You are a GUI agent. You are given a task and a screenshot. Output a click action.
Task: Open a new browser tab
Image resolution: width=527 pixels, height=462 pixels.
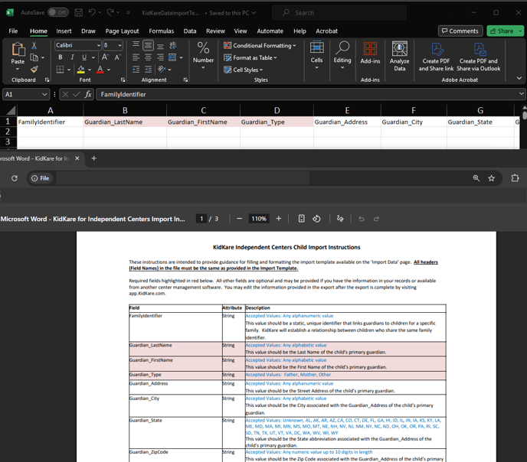pyautogui.click(x=93, y=158)
